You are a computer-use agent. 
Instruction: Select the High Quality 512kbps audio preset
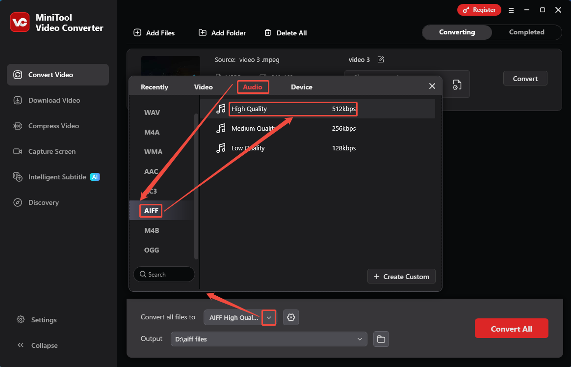click(x=293, y=109)
